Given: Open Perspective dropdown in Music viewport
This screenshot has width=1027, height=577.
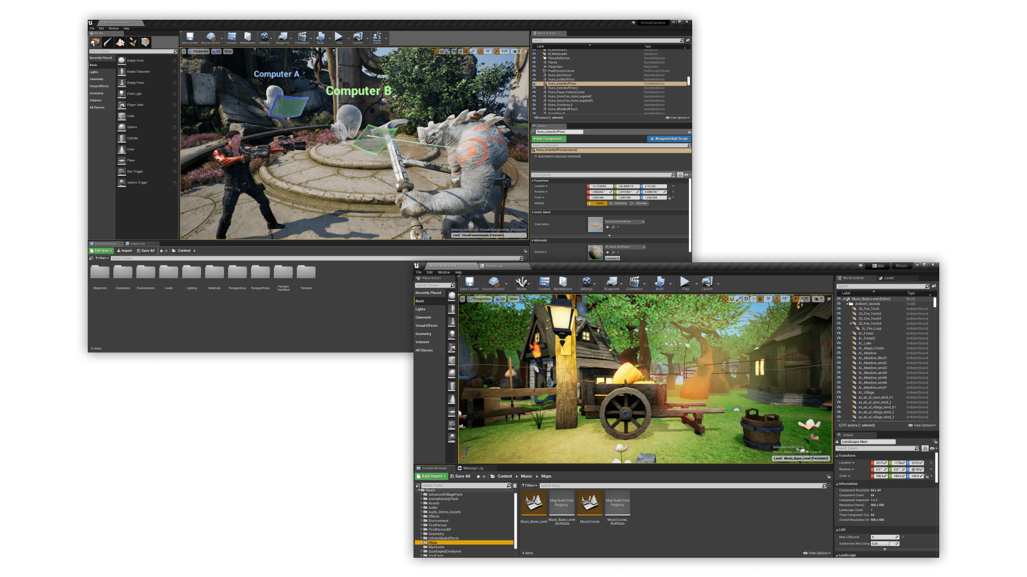Looking at the screenshot, I should pyautogui.click(x=480, y=299).
